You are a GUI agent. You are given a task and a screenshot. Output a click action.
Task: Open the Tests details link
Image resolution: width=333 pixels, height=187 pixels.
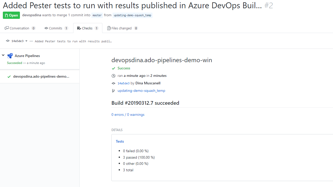[x=120, y=141]
